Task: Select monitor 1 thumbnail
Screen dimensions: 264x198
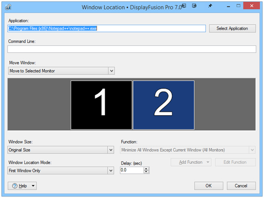Action: point(102,105)
